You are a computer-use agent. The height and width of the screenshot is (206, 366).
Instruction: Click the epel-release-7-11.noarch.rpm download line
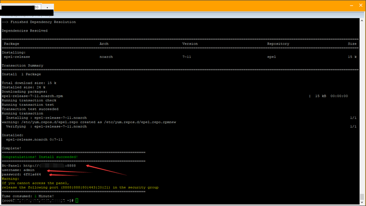click(x=33, y=96)
